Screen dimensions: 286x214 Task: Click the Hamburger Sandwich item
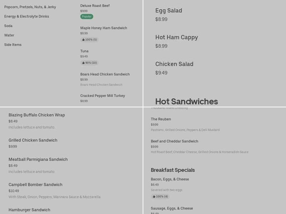pos(30,210)
